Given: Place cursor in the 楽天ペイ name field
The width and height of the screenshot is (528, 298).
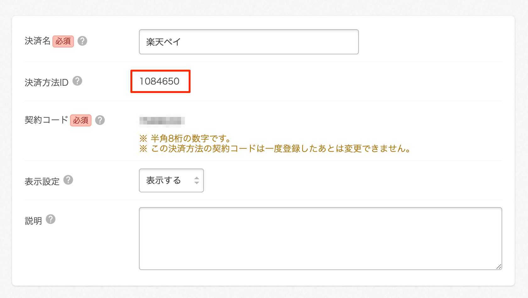Looking at the screenshot, I should [248, 41].
